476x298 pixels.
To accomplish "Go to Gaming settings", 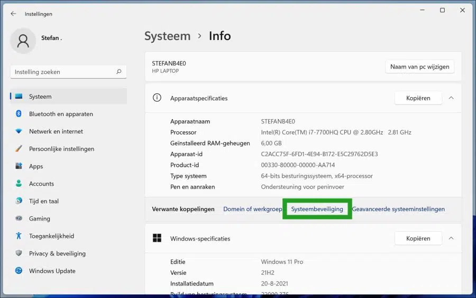I will (x=69, y=218).
